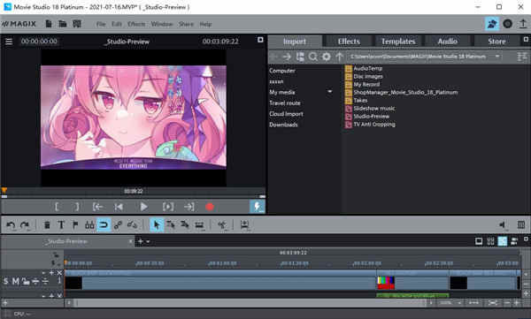The width and height of the screenshot is (531, 319).
Task: Switch to Multicam mode icon
Action: (514, 241)
